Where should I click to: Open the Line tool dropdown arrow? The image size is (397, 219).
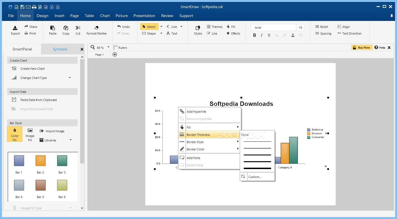click(181, 27)
